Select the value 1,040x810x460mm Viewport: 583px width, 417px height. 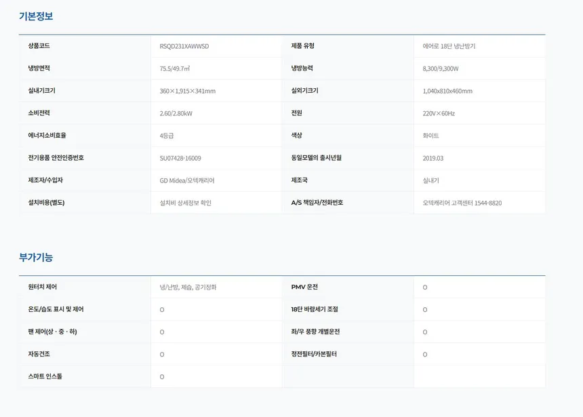click(x=447, y=91)
